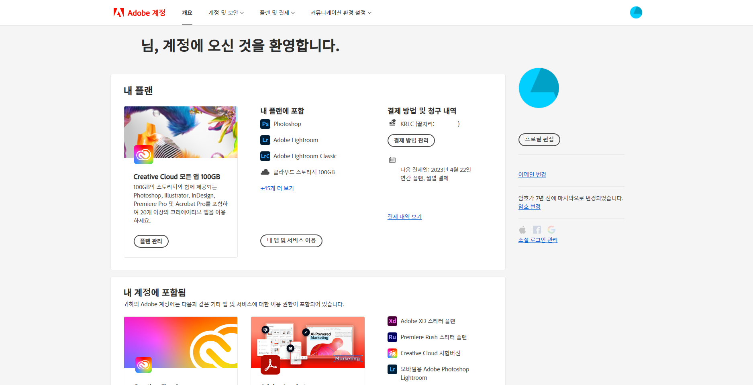753x385 pixels.
Task: Click the Adobe XD 스타터 플랜 text
Action: pyautogui.click(x=428, y=321)
